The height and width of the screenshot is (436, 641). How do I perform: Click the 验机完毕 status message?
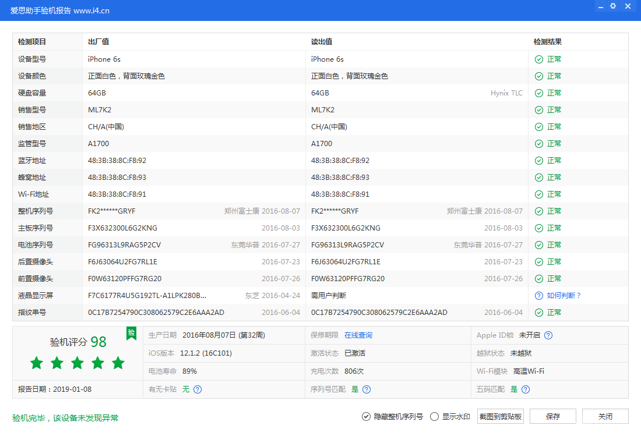click(65, 417)
